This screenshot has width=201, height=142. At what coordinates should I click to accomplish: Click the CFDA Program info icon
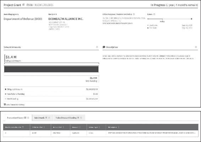[x=134, y=14]
